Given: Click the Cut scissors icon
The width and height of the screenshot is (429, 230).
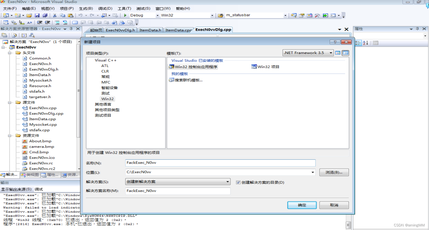Looking at the screenshot, I should tap(55, 15).
